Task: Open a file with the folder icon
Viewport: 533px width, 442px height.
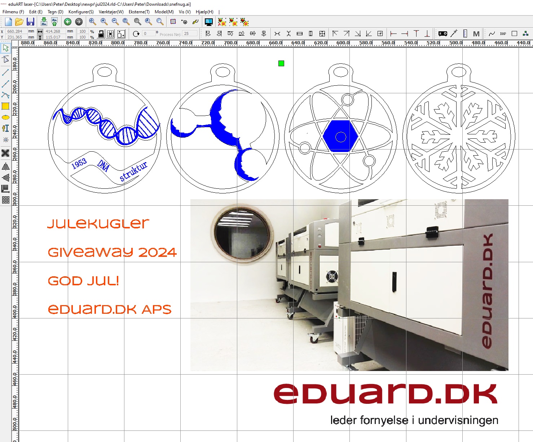Action: 19,22
